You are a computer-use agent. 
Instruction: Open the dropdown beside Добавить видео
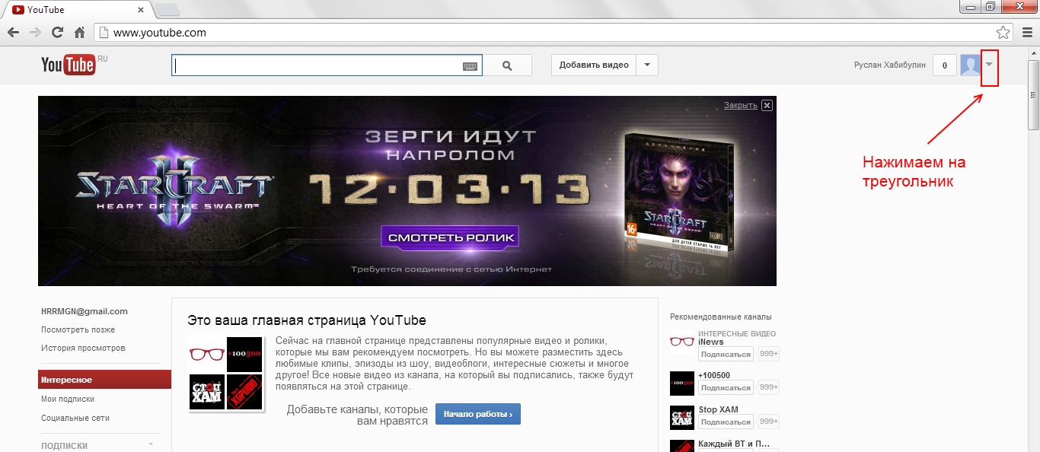647,65
